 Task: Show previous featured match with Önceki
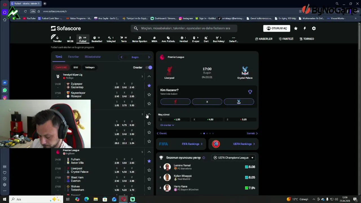point(162,133)
